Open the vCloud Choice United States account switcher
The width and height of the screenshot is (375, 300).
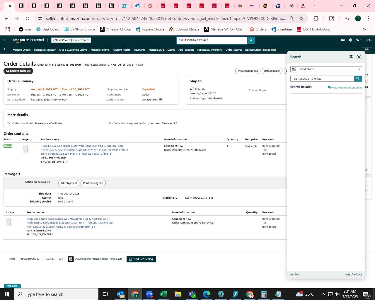pyautogui.click(x=71, y=40)
